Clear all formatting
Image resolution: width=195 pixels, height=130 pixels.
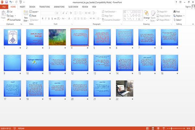(x=71, y=13)
